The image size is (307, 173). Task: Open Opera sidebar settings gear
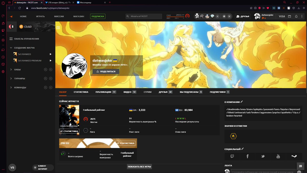pyautogui.click(x=3, y=72)
